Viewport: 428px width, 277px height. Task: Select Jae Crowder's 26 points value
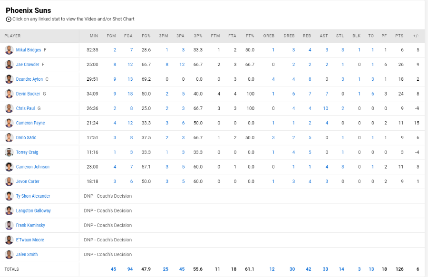coord(401,65)
